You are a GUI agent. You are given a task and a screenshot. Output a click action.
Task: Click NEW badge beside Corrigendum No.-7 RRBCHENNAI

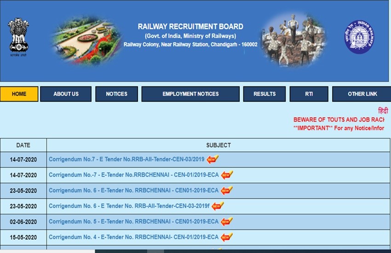coord(226,175)
